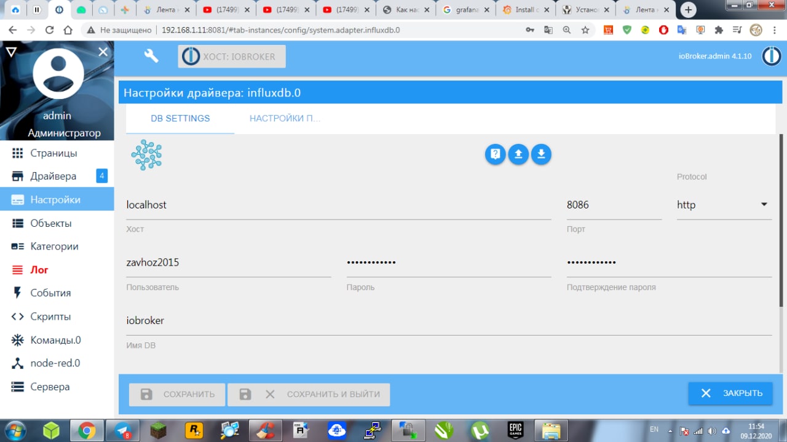Screen dimensions: 787x442
Task: Switch to the Как нас... tab
Action: point(406,10)
